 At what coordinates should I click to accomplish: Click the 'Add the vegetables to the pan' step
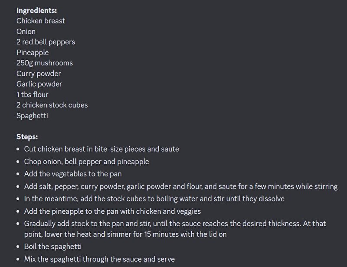coord(73,174)
